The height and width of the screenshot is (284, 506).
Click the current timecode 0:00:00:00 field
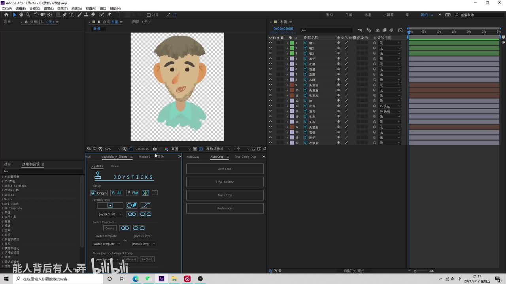pyautogui.click(x=283, y=29)
